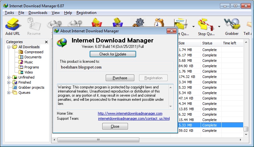Click the Close button in About dialog
Viewport: 254px width, 147px height.
(115, 126)
